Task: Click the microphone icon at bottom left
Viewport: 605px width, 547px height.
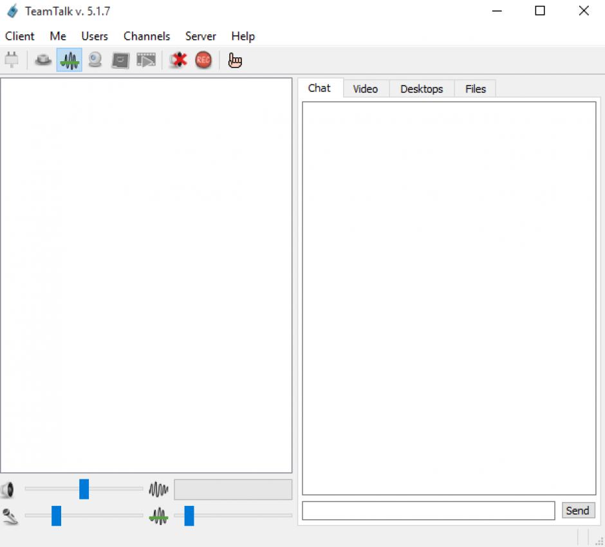Action: pos(10,517)
